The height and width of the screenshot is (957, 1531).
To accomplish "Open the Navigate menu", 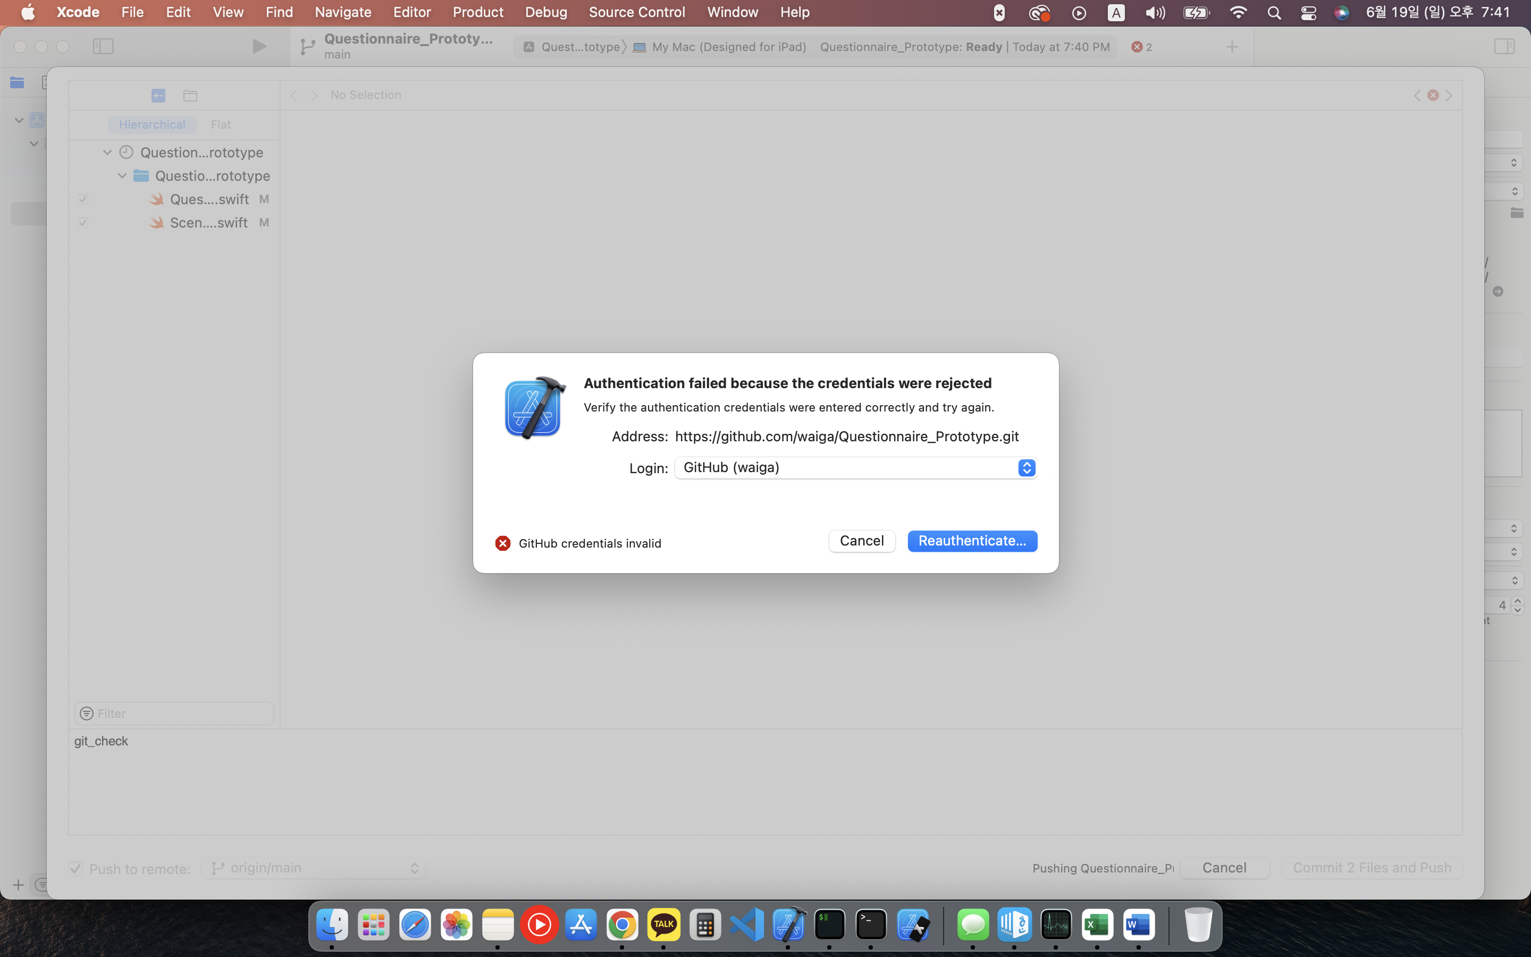I will click(343, 12).
